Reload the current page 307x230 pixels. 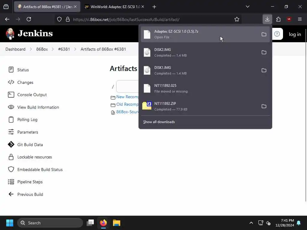(x=29, y=19)
